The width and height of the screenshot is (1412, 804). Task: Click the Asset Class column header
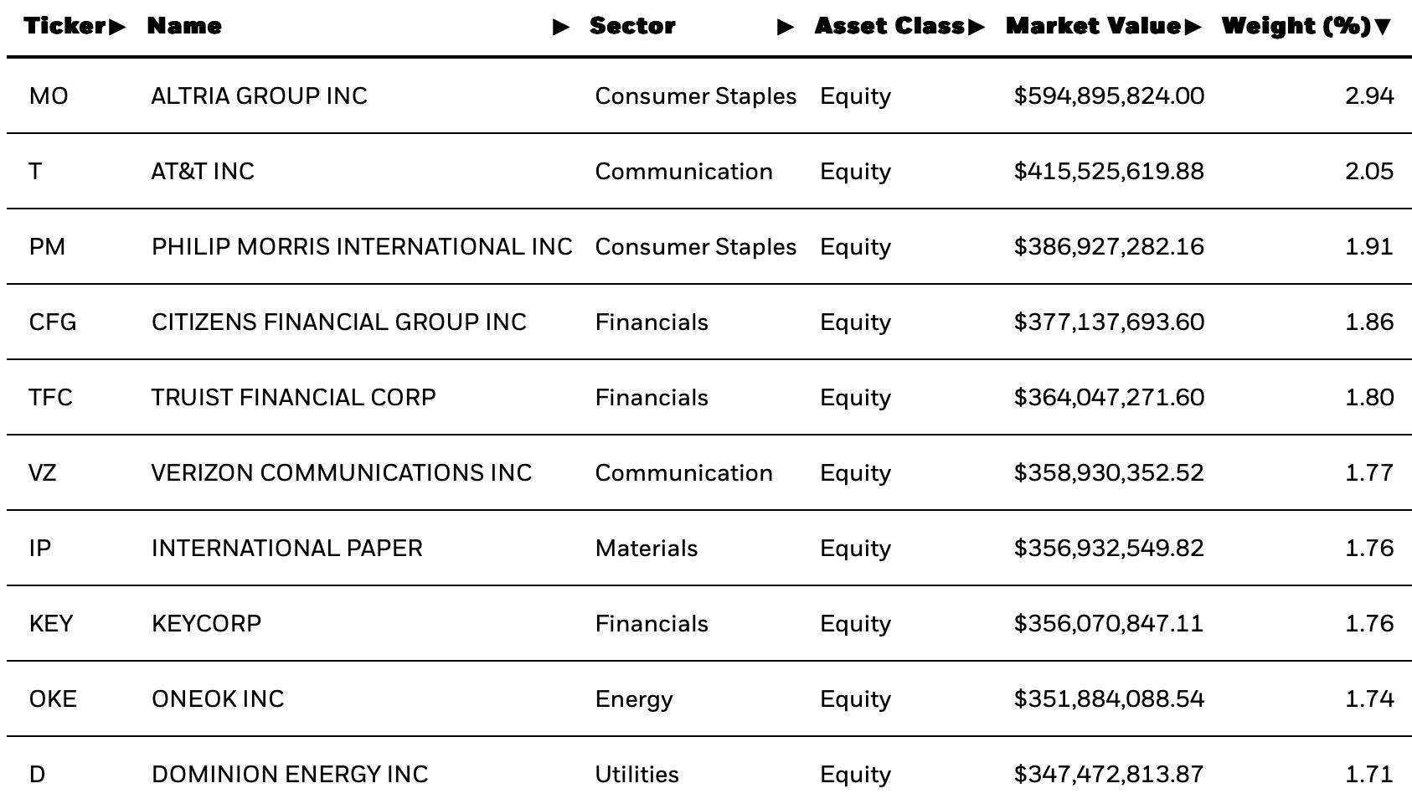tap(889, 26)
